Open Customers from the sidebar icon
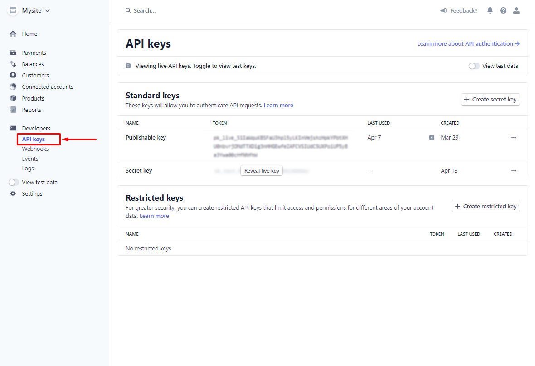The image size is (535, 366). (13, 75)
